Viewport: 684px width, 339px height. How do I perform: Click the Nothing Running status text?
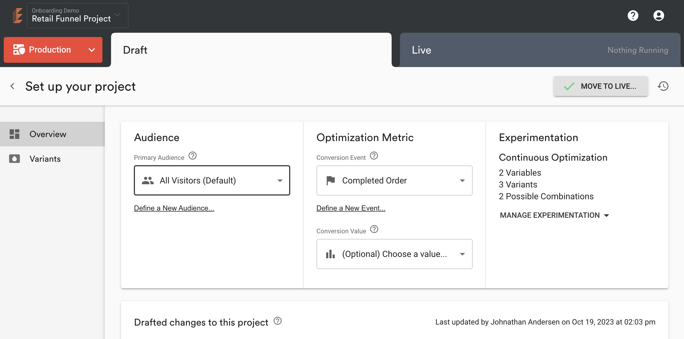pyautogui.click(x=638, y=50)
